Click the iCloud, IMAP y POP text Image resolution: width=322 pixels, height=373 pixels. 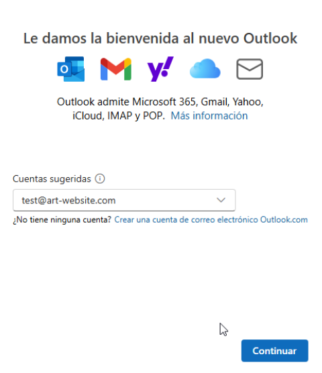coord(119,116)
